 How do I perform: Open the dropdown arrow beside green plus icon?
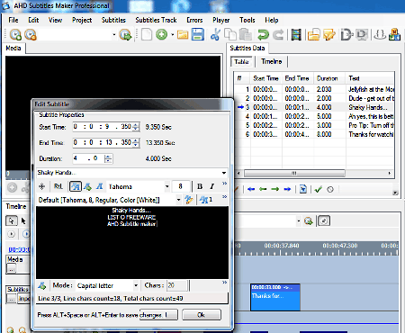[x=173, y=35]
